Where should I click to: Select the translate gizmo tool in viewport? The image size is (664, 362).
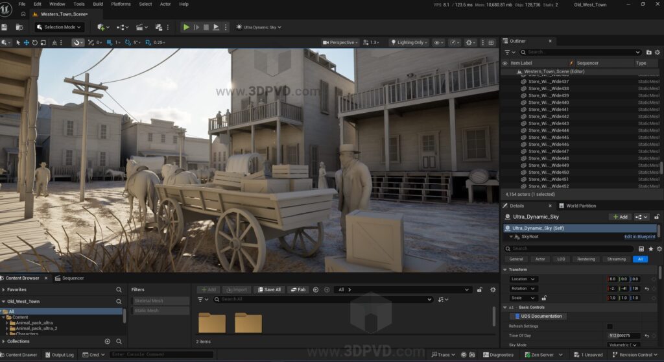coord(27,43)
